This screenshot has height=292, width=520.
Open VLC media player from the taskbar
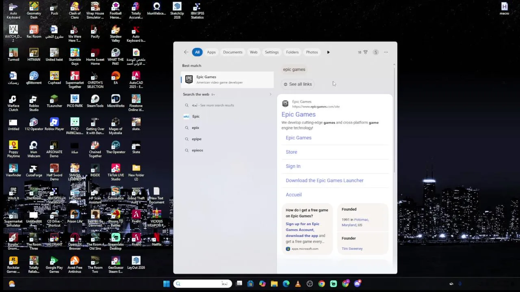(x=298, y=284)
